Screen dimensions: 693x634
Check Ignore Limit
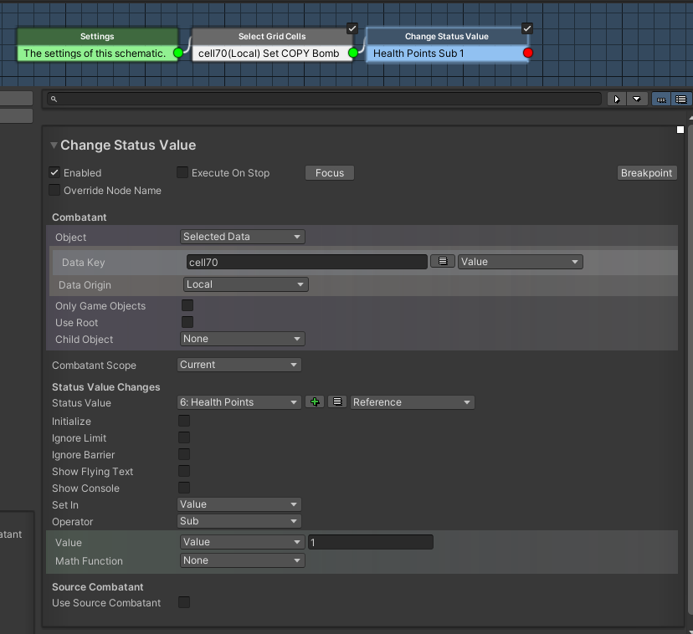(x=184, y=437)
